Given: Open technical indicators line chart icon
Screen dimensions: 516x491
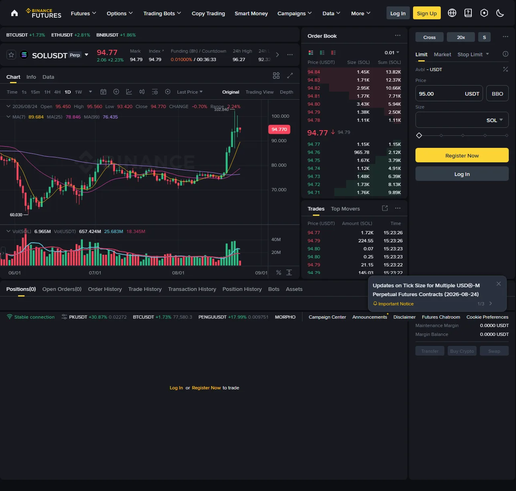Looking at the screenshot, I should click(x=129, y=92).
